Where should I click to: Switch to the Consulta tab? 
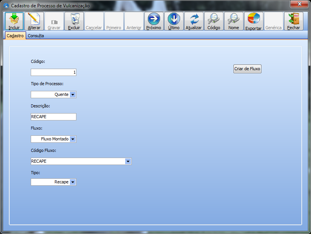pos(36,36)
